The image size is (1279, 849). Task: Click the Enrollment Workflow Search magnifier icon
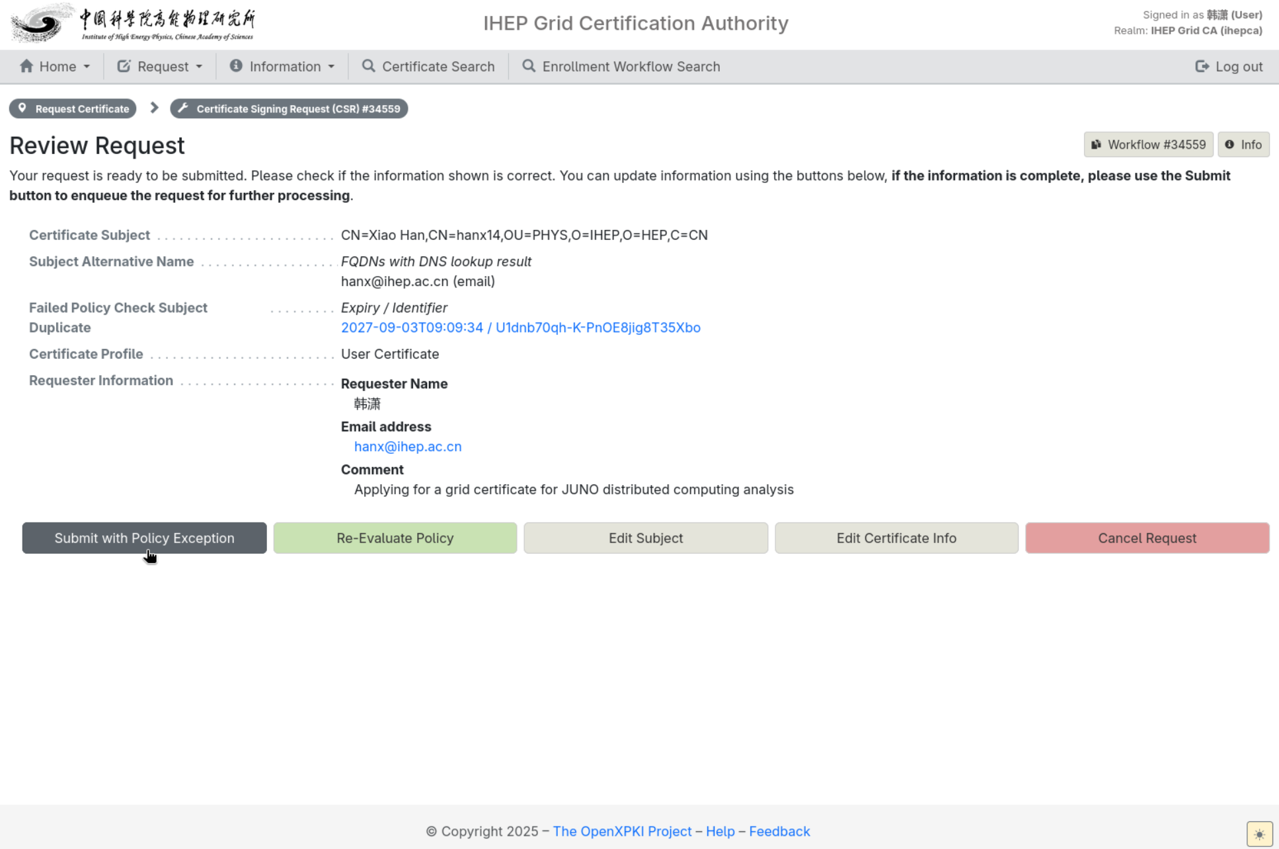point(529,66)
